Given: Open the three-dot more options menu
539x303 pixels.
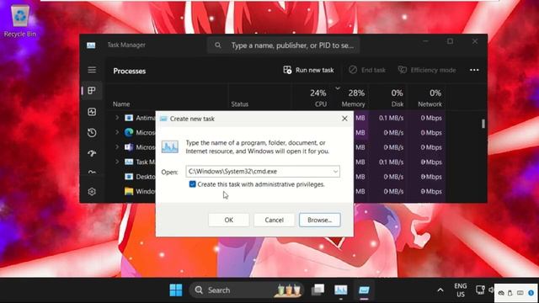Looking at the screenshot, I should [474, 70].
